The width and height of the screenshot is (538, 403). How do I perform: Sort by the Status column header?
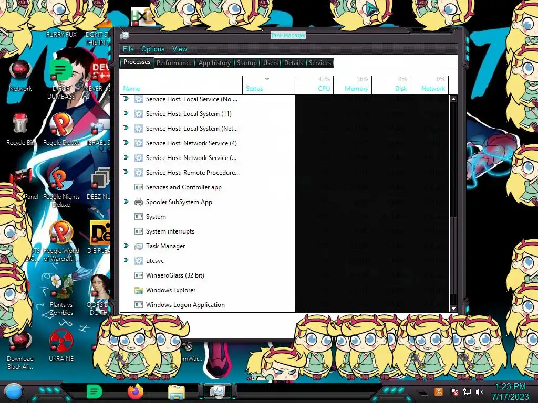click(x=268, y=86)
